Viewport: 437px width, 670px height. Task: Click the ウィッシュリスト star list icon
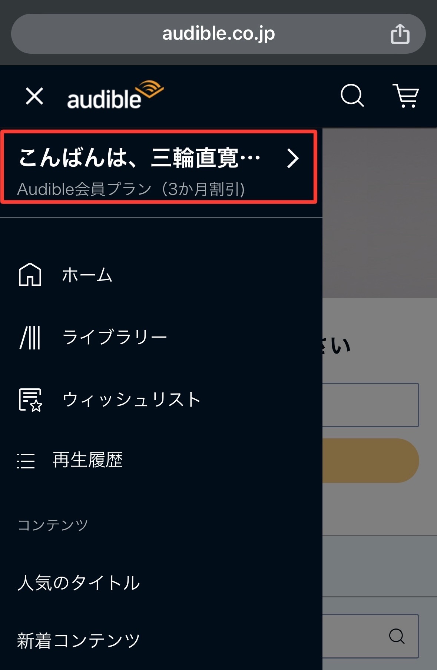click(x=30, y=400)
